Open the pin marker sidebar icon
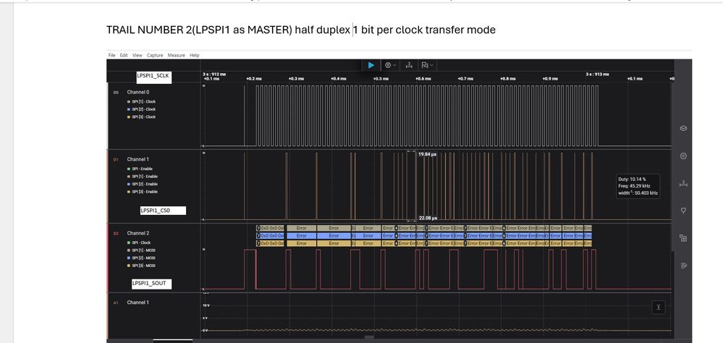The width and height of the screenshot is (723, 343). pyautogui.click(x=684, y=211)
